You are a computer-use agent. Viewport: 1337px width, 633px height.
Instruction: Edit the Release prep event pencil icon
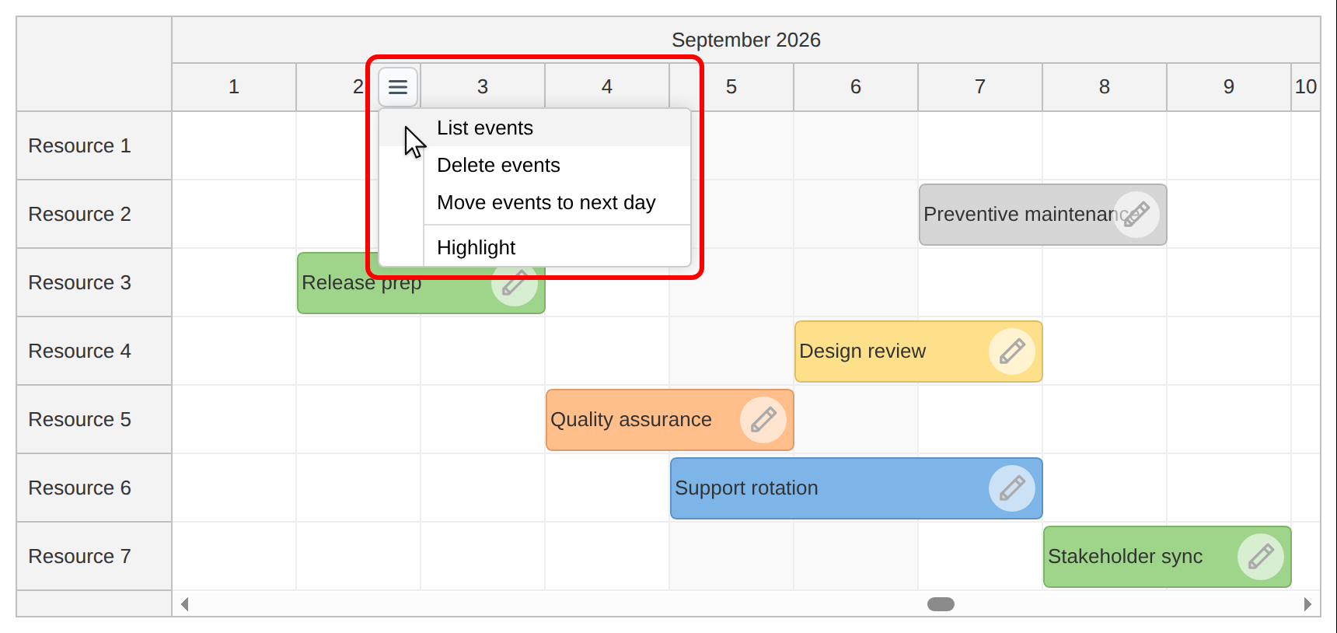(x=514, y=283)
